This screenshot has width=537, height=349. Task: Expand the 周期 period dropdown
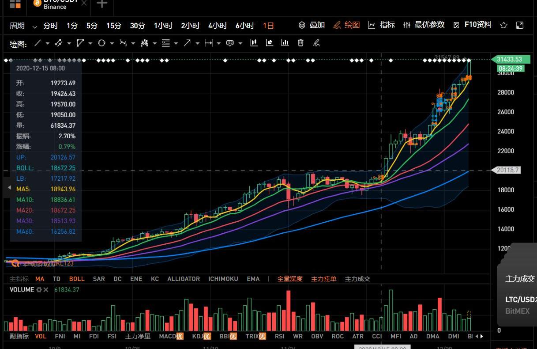point(34,26)
